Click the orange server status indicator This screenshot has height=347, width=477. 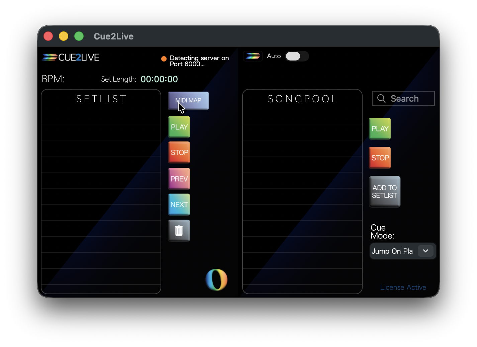tap(164, 59)
